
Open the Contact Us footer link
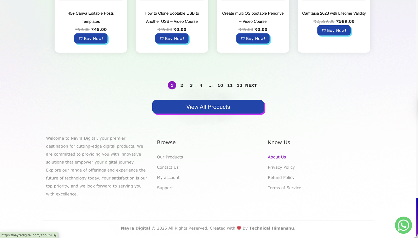[168, 167]
